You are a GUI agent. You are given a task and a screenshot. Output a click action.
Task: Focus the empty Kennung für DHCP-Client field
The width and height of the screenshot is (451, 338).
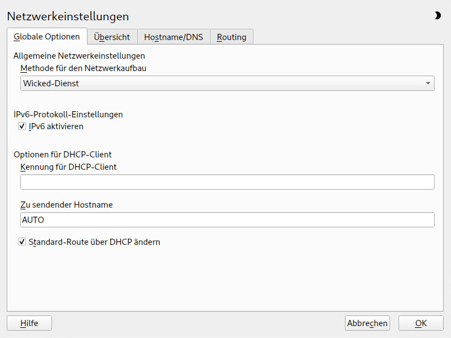pos(227,182)
